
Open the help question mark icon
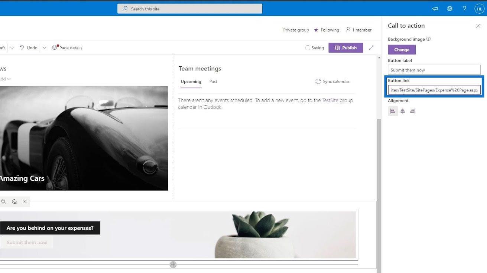464,9
